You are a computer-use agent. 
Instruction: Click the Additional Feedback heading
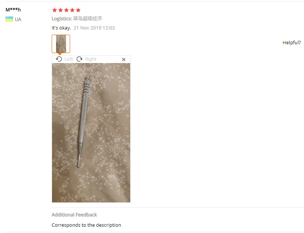click(x=74, y=215)
